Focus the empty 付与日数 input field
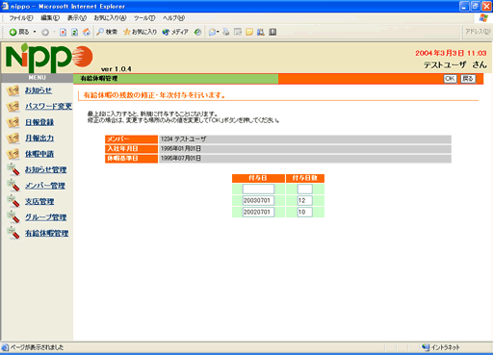493x355 pixels. click(x=305, y=189)
